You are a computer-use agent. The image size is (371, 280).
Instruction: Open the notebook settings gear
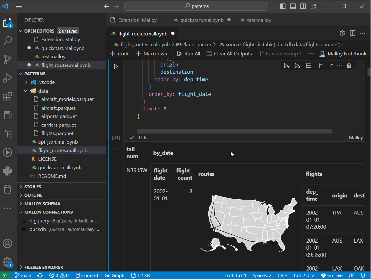pos(342,33)
